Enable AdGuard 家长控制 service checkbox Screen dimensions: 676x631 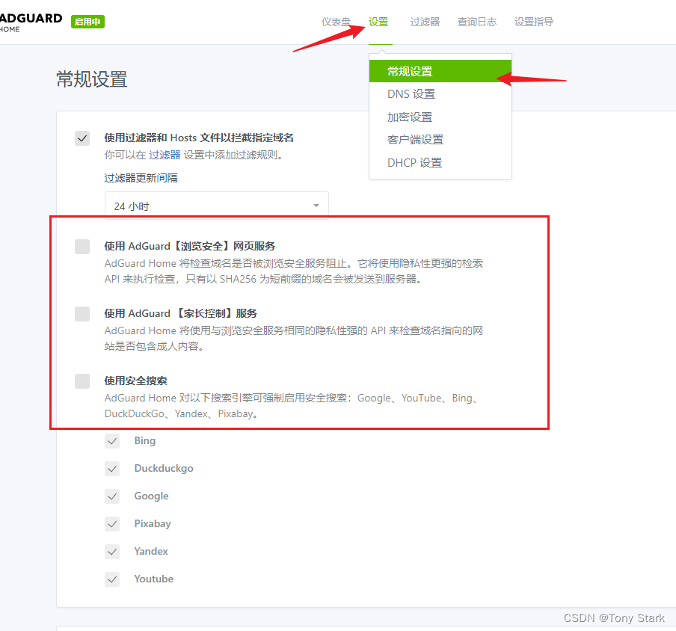point(82,314)
